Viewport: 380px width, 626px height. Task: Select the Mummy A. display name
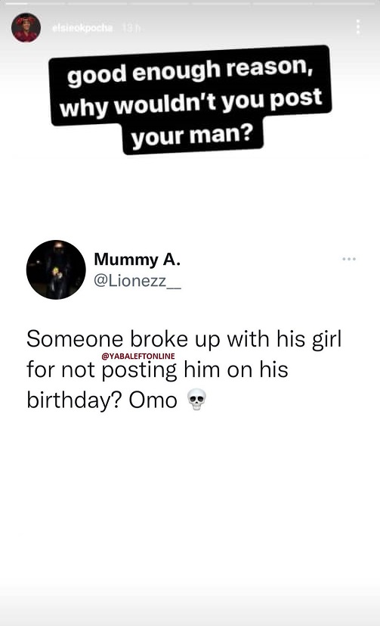pos(137,260)
